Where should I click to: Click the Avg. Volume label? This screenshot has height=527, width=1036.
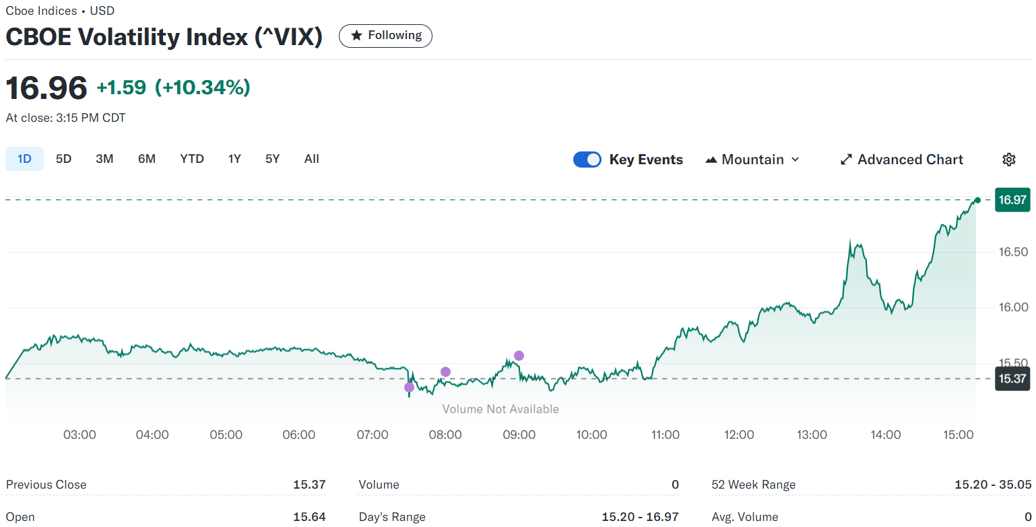(x=745, y=517)
